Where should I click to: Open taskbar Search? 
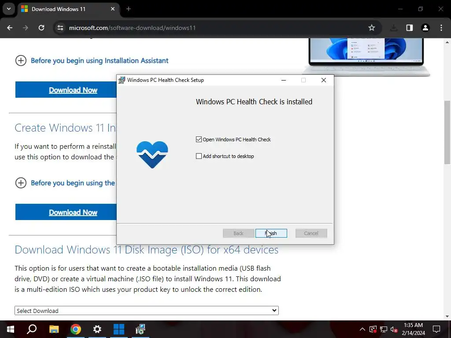pos(32,329)
